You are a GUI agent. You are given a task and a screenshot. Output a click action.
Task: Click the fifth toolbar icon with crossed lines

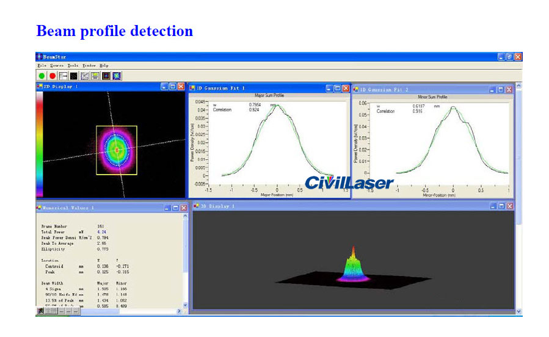click(x=85, y=76)
